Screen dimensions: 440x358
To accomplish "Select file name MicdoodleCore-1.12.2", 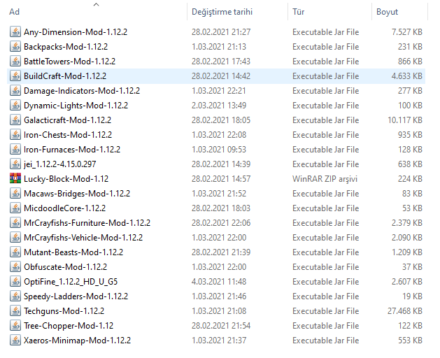I will coord(65,208).
